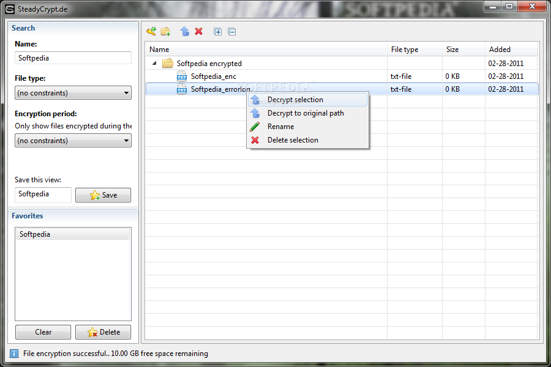Click the Search panel heading
551x367 pixels.
pos(23,28)
